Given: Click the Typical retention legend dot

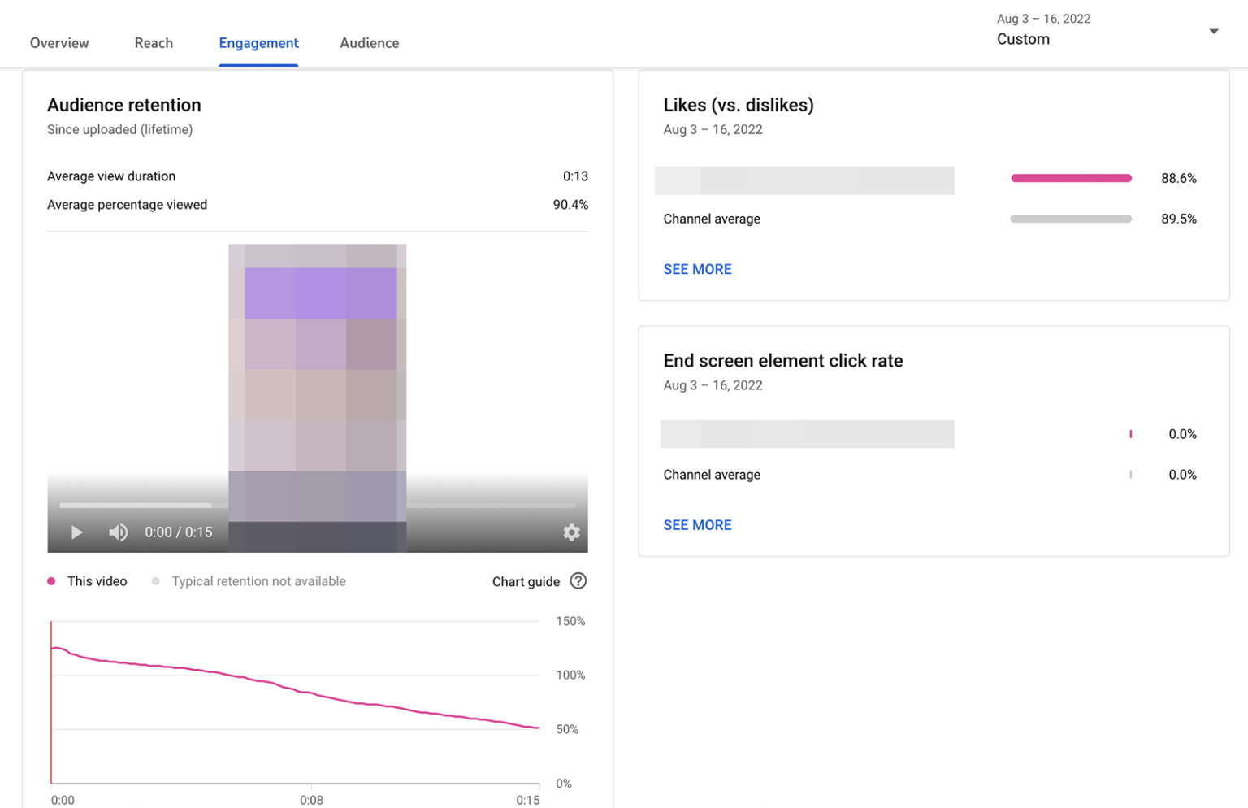Looking at the screenshot, I should pos(155,580).
